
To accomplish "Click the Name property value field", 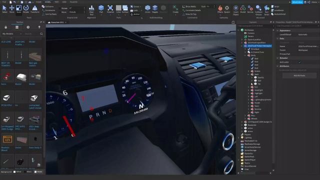I will (308, 46).
